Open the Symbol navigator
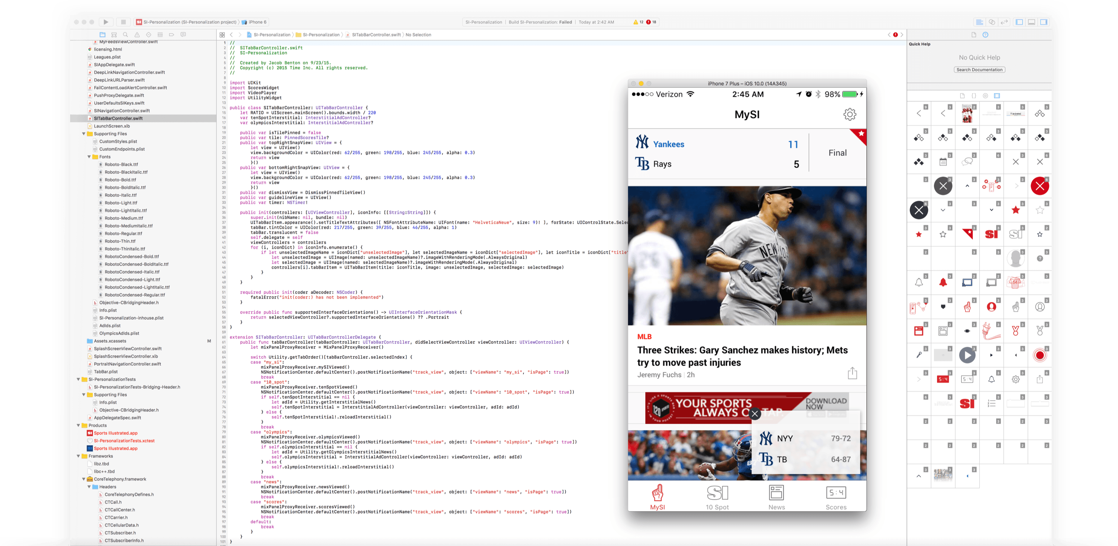This screenshot has height=546, width=1118. 114,35
